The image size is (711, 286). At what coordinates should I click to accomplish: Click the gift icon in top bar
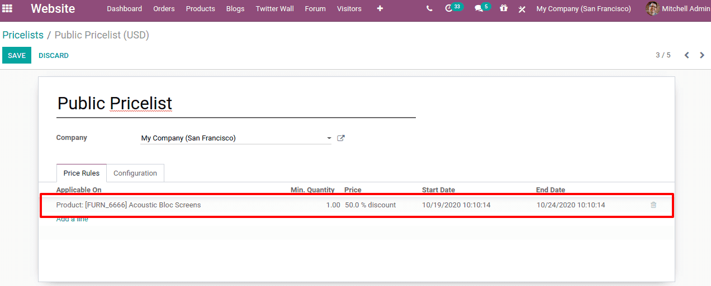[504, 8]
